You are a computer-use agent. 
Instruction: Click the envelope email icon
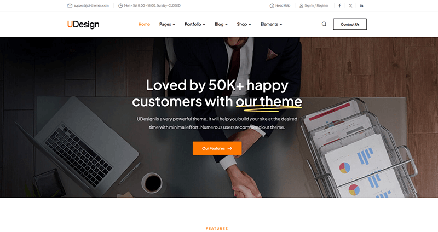pos(70,5)
